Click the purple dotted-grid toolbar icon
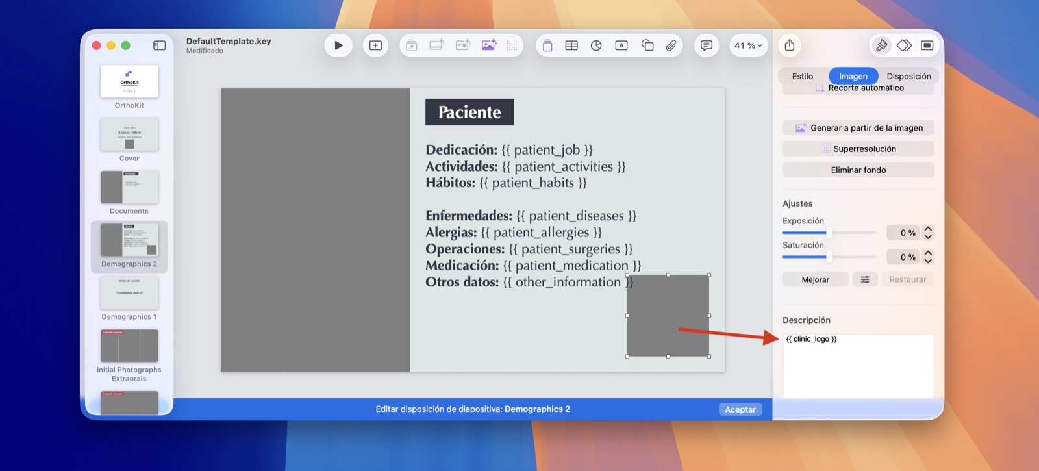Viewport: 1039px width, 471px height. click(512, 45)
